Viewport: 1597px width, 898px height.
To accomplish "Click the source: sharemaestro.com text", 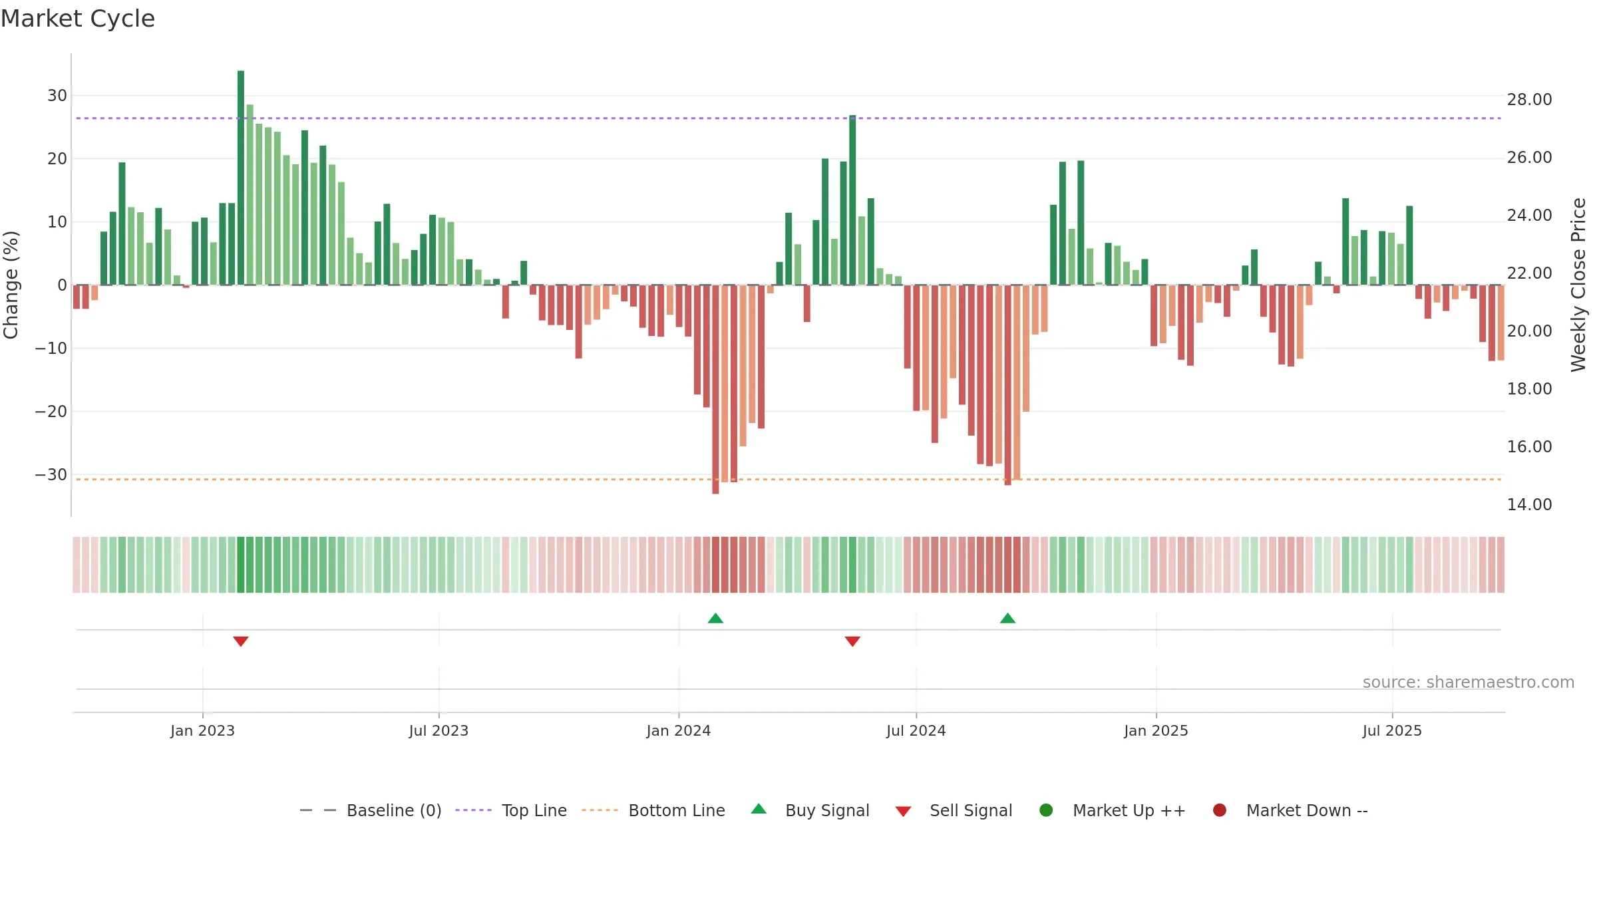I will tap(1469, 682).
